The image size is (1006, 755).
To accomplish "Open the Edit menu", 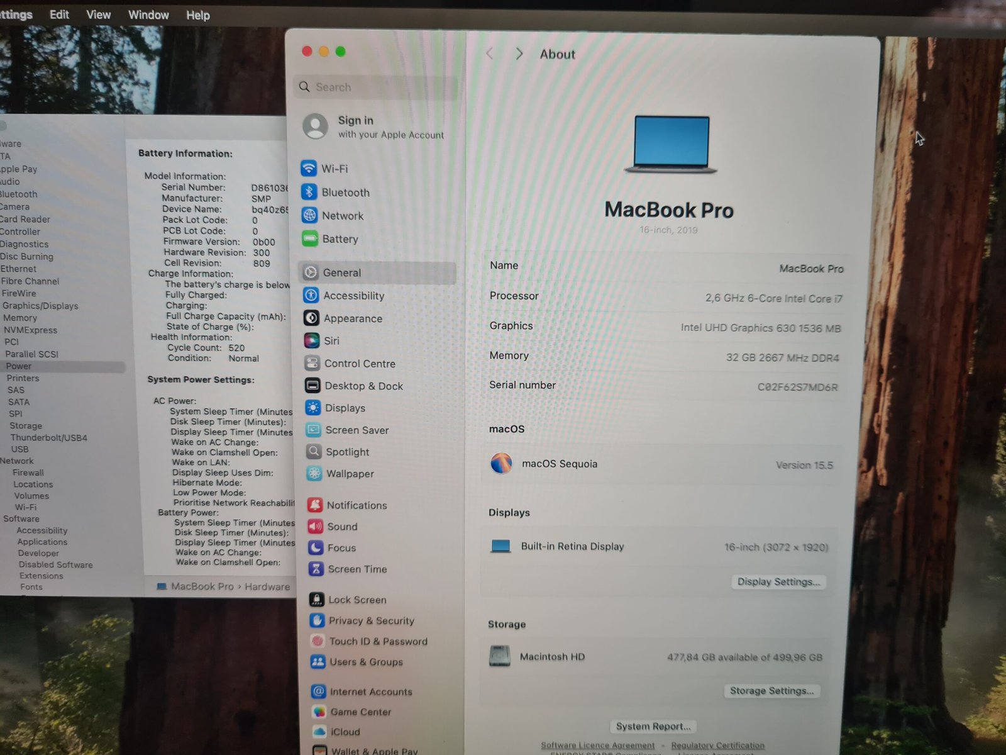I will 59,14.
